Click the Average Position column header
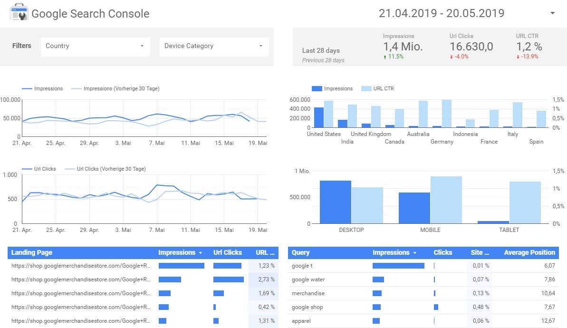Screen dimensions: 567x328 click(529, 252)
